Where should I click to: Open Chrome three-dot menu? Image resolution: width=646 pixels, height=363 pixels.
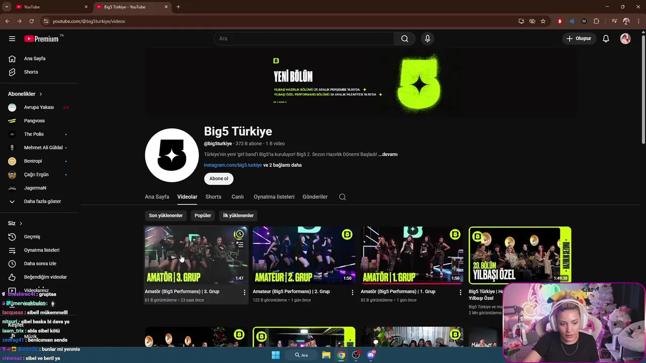(638, 21)
